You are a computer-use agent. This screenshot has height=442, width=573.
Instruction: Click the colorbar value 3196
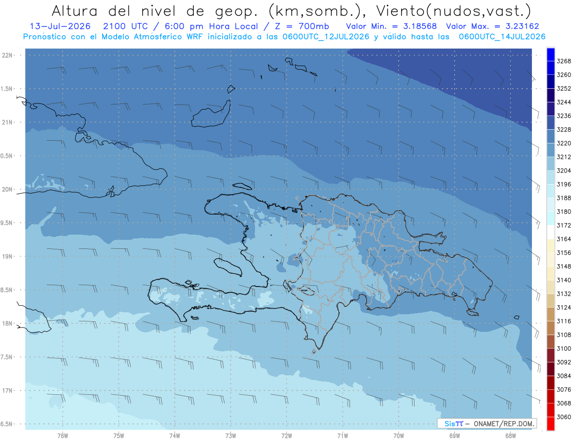point(564,184)
